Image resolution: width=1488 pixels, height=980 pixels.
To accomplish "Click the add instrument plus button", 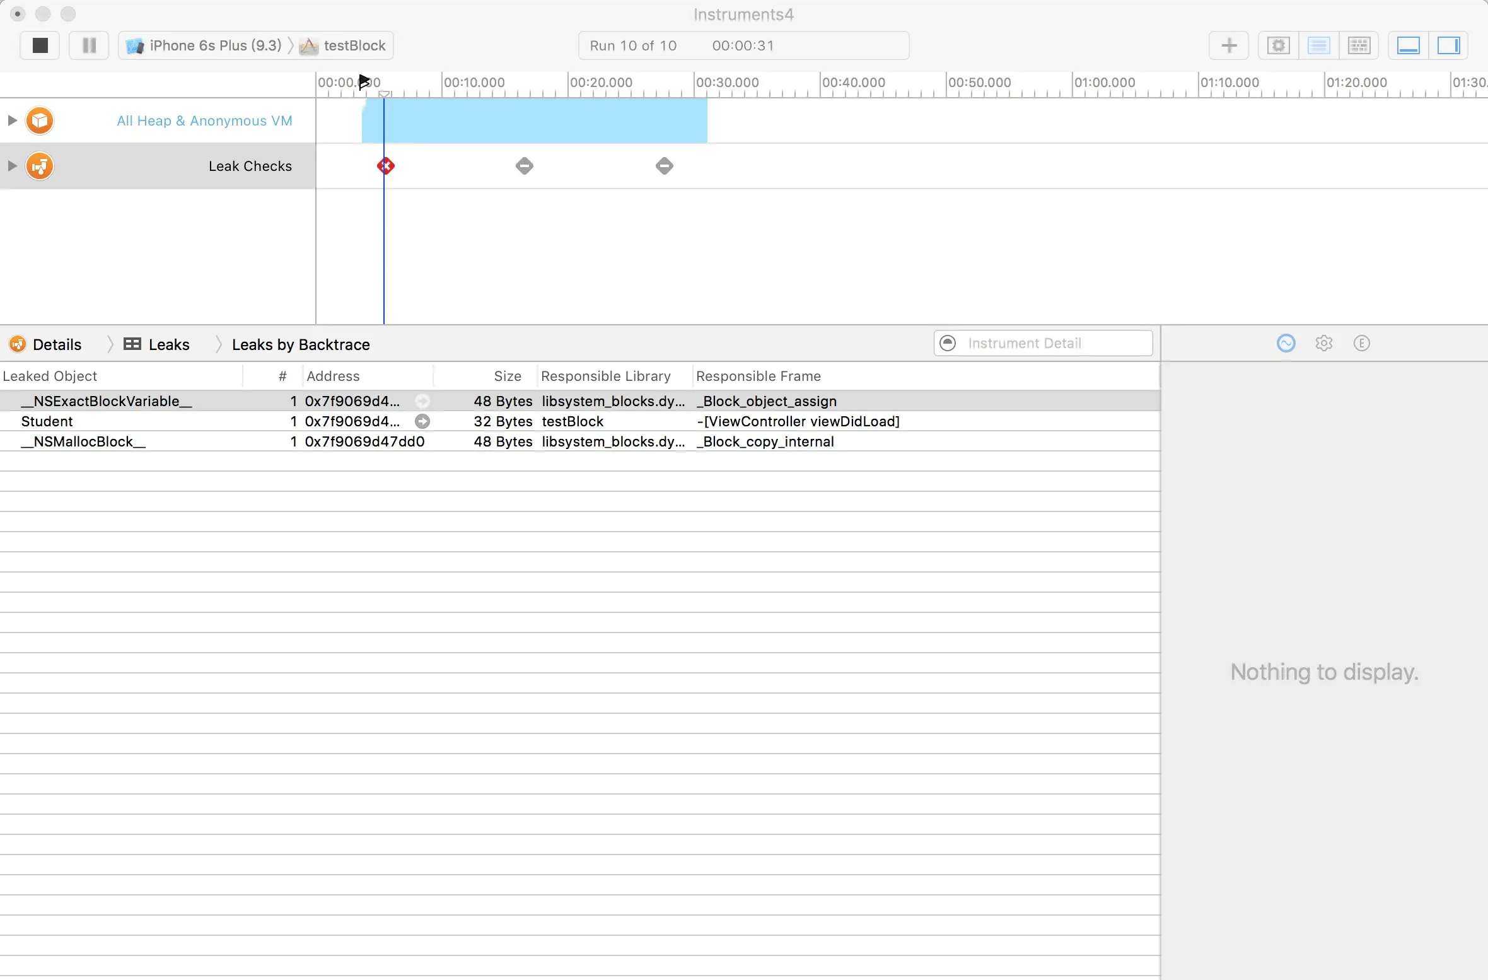I will [x=1228, y=45].
